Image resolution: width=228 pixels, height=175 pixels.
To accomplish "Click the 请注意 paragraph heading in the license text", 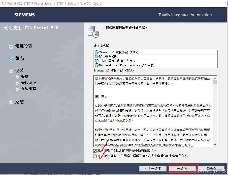I will pos(101,97).
